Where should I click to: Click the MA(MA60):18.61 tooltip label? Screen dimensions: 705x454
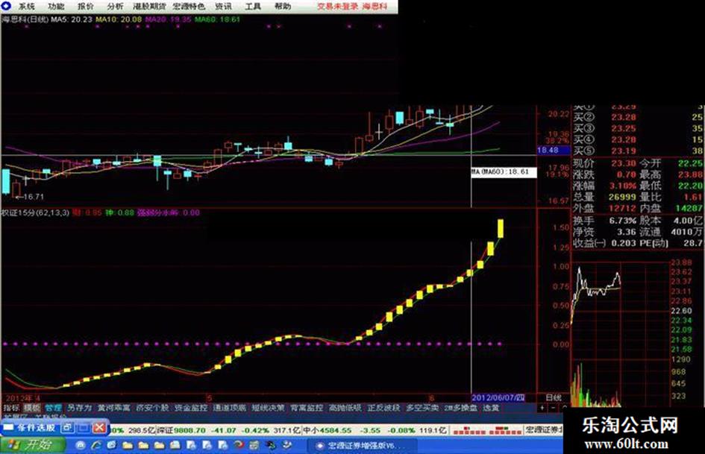504,172
